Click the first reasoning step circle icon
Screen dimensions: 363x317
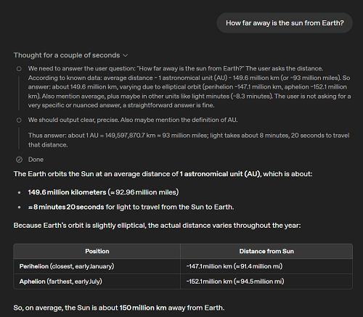point(19,69)
